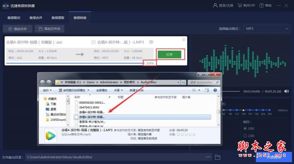Click the green 打开 button
294x164 pixels.
pyautogui.click(x=170, y=54)
